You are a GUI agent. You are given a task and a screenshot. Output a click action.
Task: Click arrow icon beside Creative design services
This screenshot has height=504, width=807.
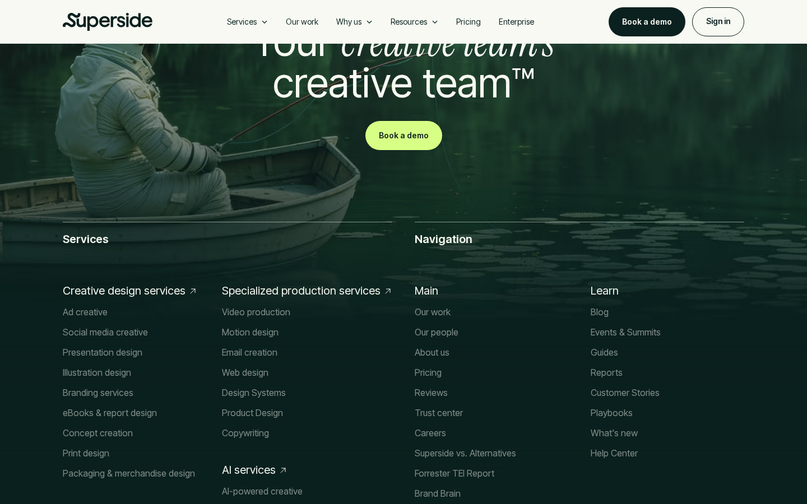(x=193, y=291)
